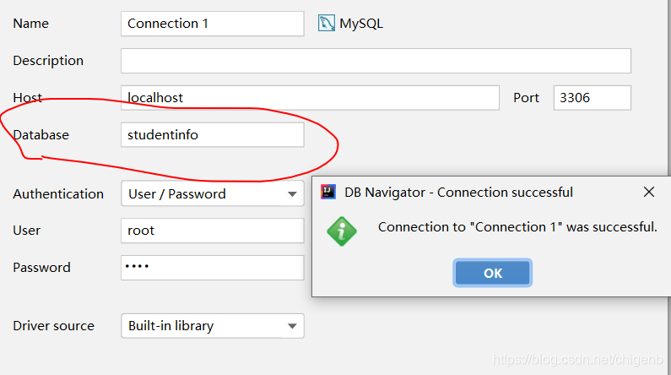671x375 pixels.
Task: Click into the empty Description field
Action: [376, 61]
